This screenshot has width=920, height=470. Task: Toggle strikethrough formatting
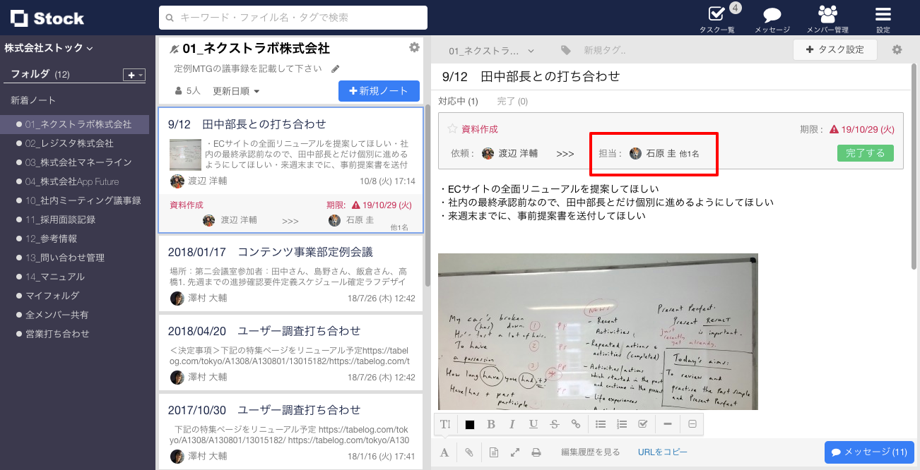(555, 423)
